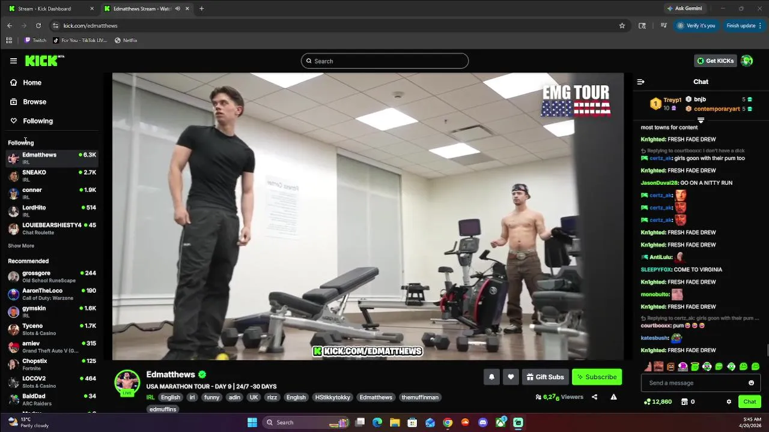Open Chopstix recommended channel
Image resolution: width=769 pixels, height=432 pixels.
coord(52,364)
